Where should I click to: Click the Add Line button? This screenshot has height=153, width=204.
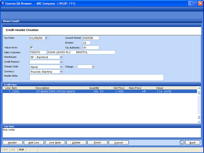point(34,143)
